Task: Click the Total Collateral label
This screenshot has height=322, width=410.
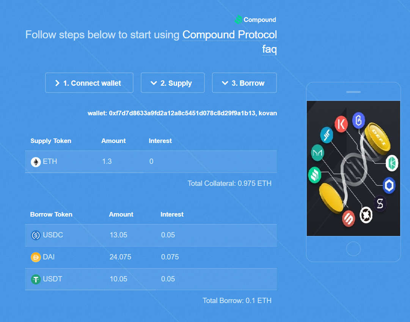Action: pos(229,183)
